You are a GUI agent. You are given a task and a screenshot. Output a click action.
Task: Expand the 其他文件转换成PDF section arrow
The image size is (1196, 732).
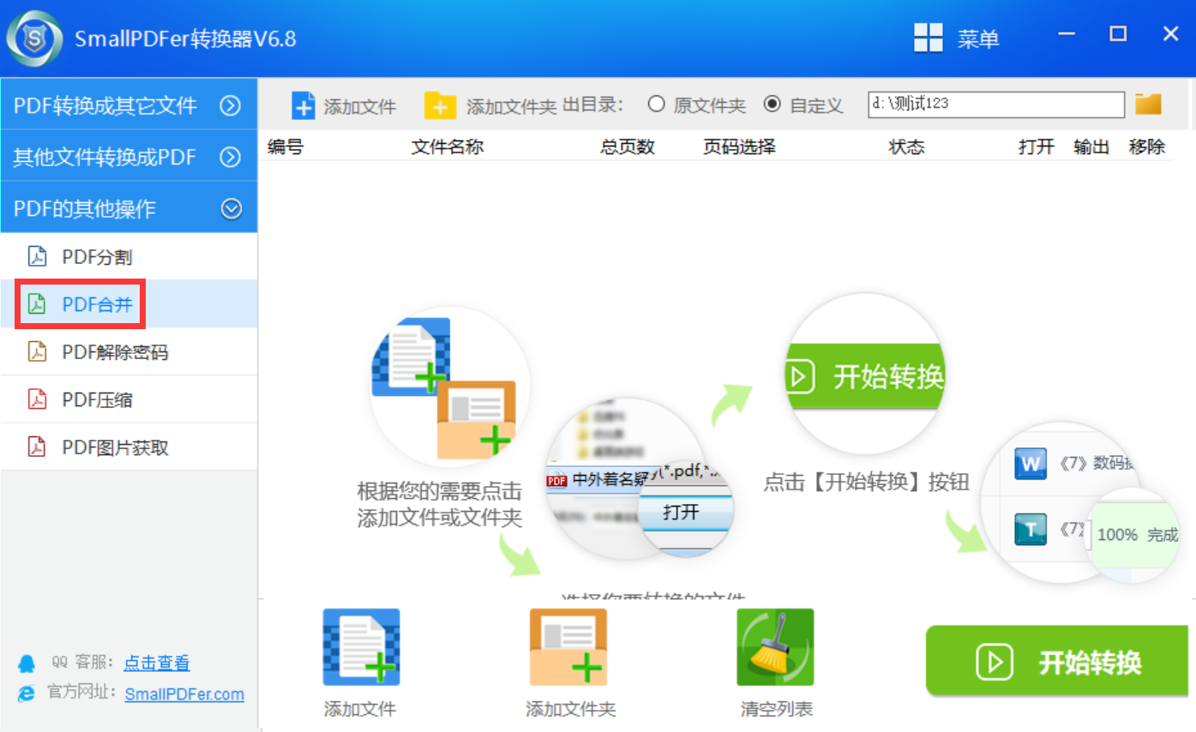point(231,157)
